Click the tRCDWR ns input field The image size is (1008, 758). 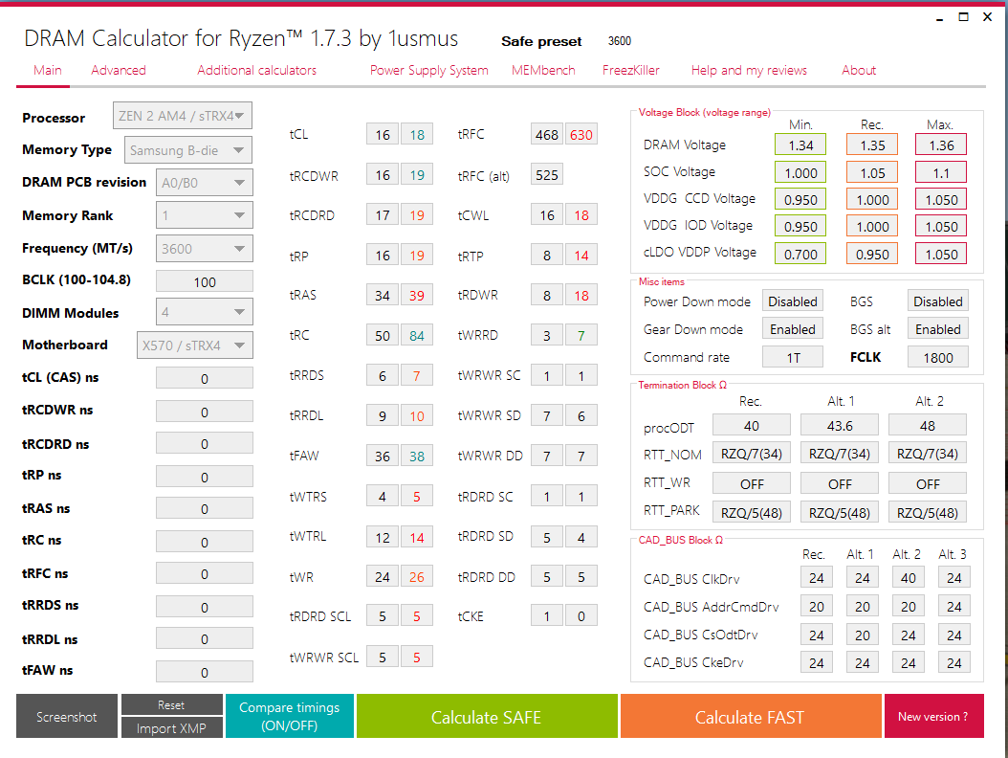coord(205,412)
